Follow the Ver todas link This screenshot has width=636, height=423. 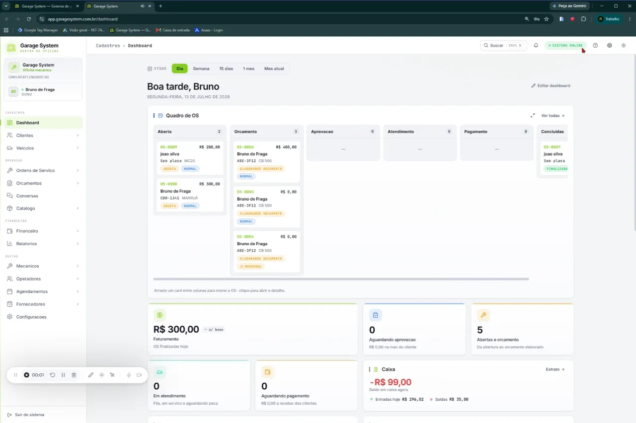coord(553,116)
